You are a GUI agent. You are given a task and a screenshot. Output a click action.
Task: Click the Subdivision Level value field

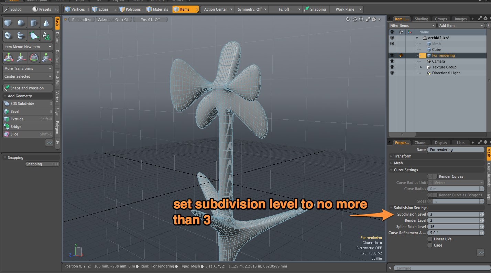pos(453,214)
